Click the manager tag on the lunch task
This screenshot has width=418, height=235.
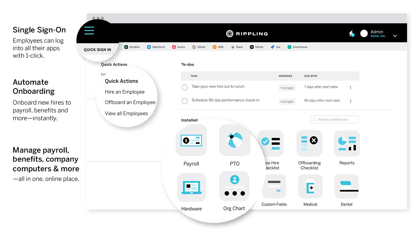tap(287, 88)
